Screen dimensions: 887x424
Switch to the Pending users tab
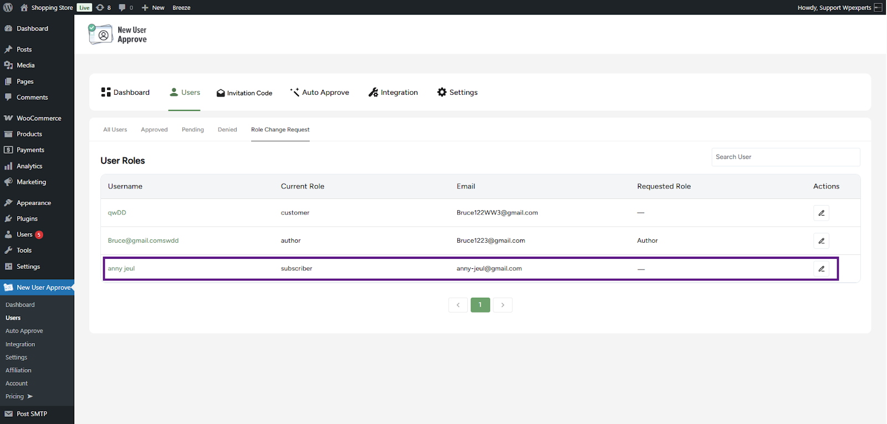click(192, 130)
